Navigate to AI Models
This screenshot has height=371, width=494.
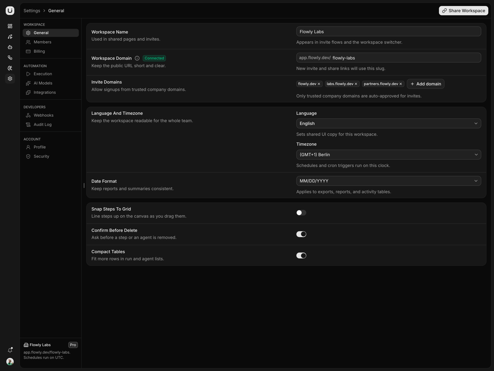(51, 83)
